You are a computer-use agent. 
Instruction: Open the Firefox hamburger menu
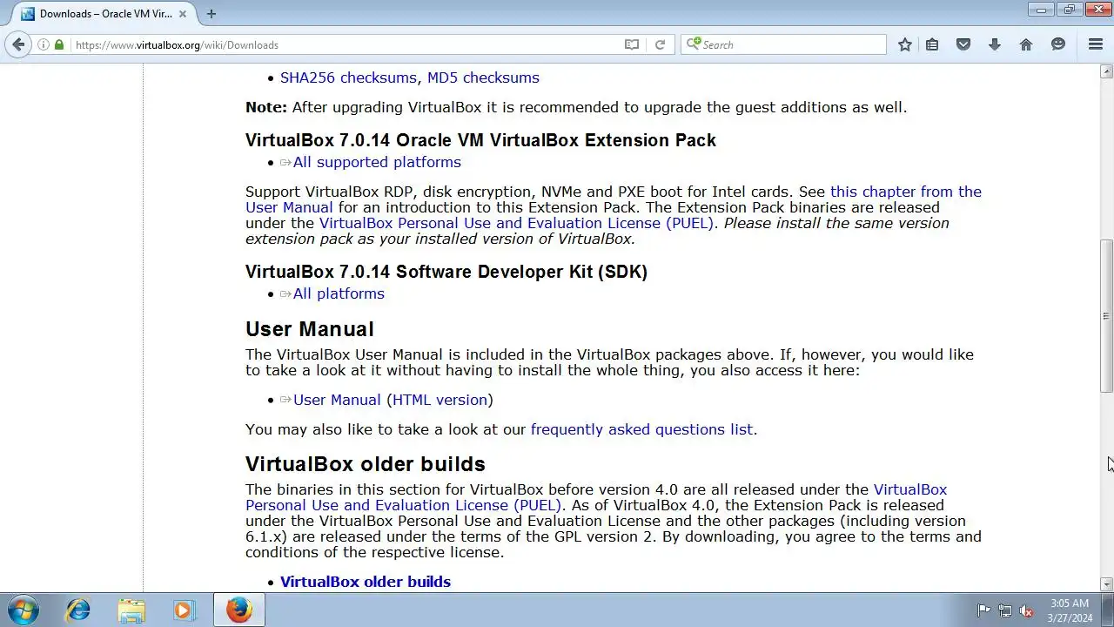[1096, 44]
